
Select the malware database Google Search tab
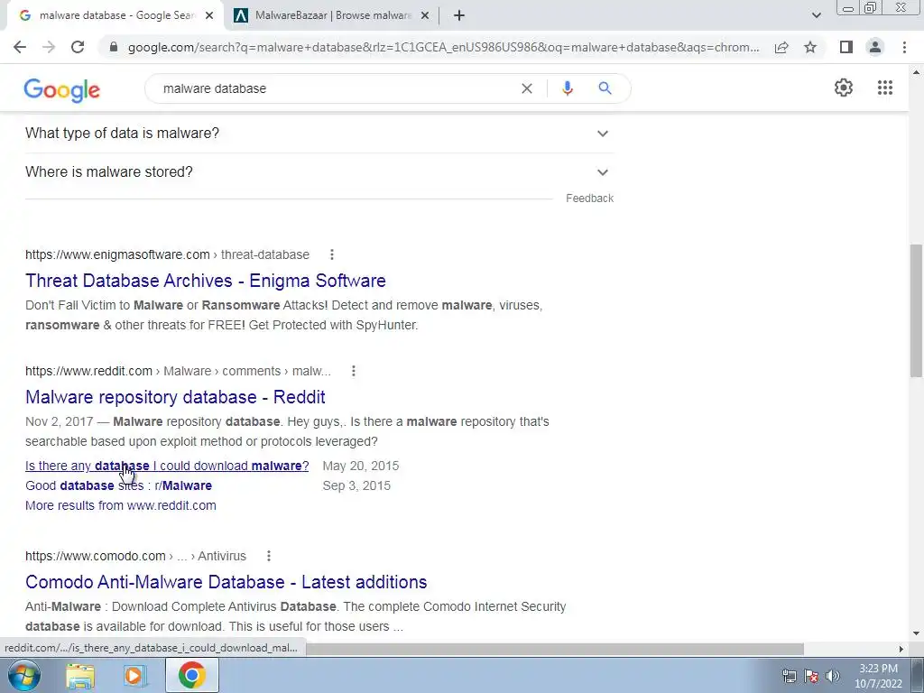click(115, 16)
